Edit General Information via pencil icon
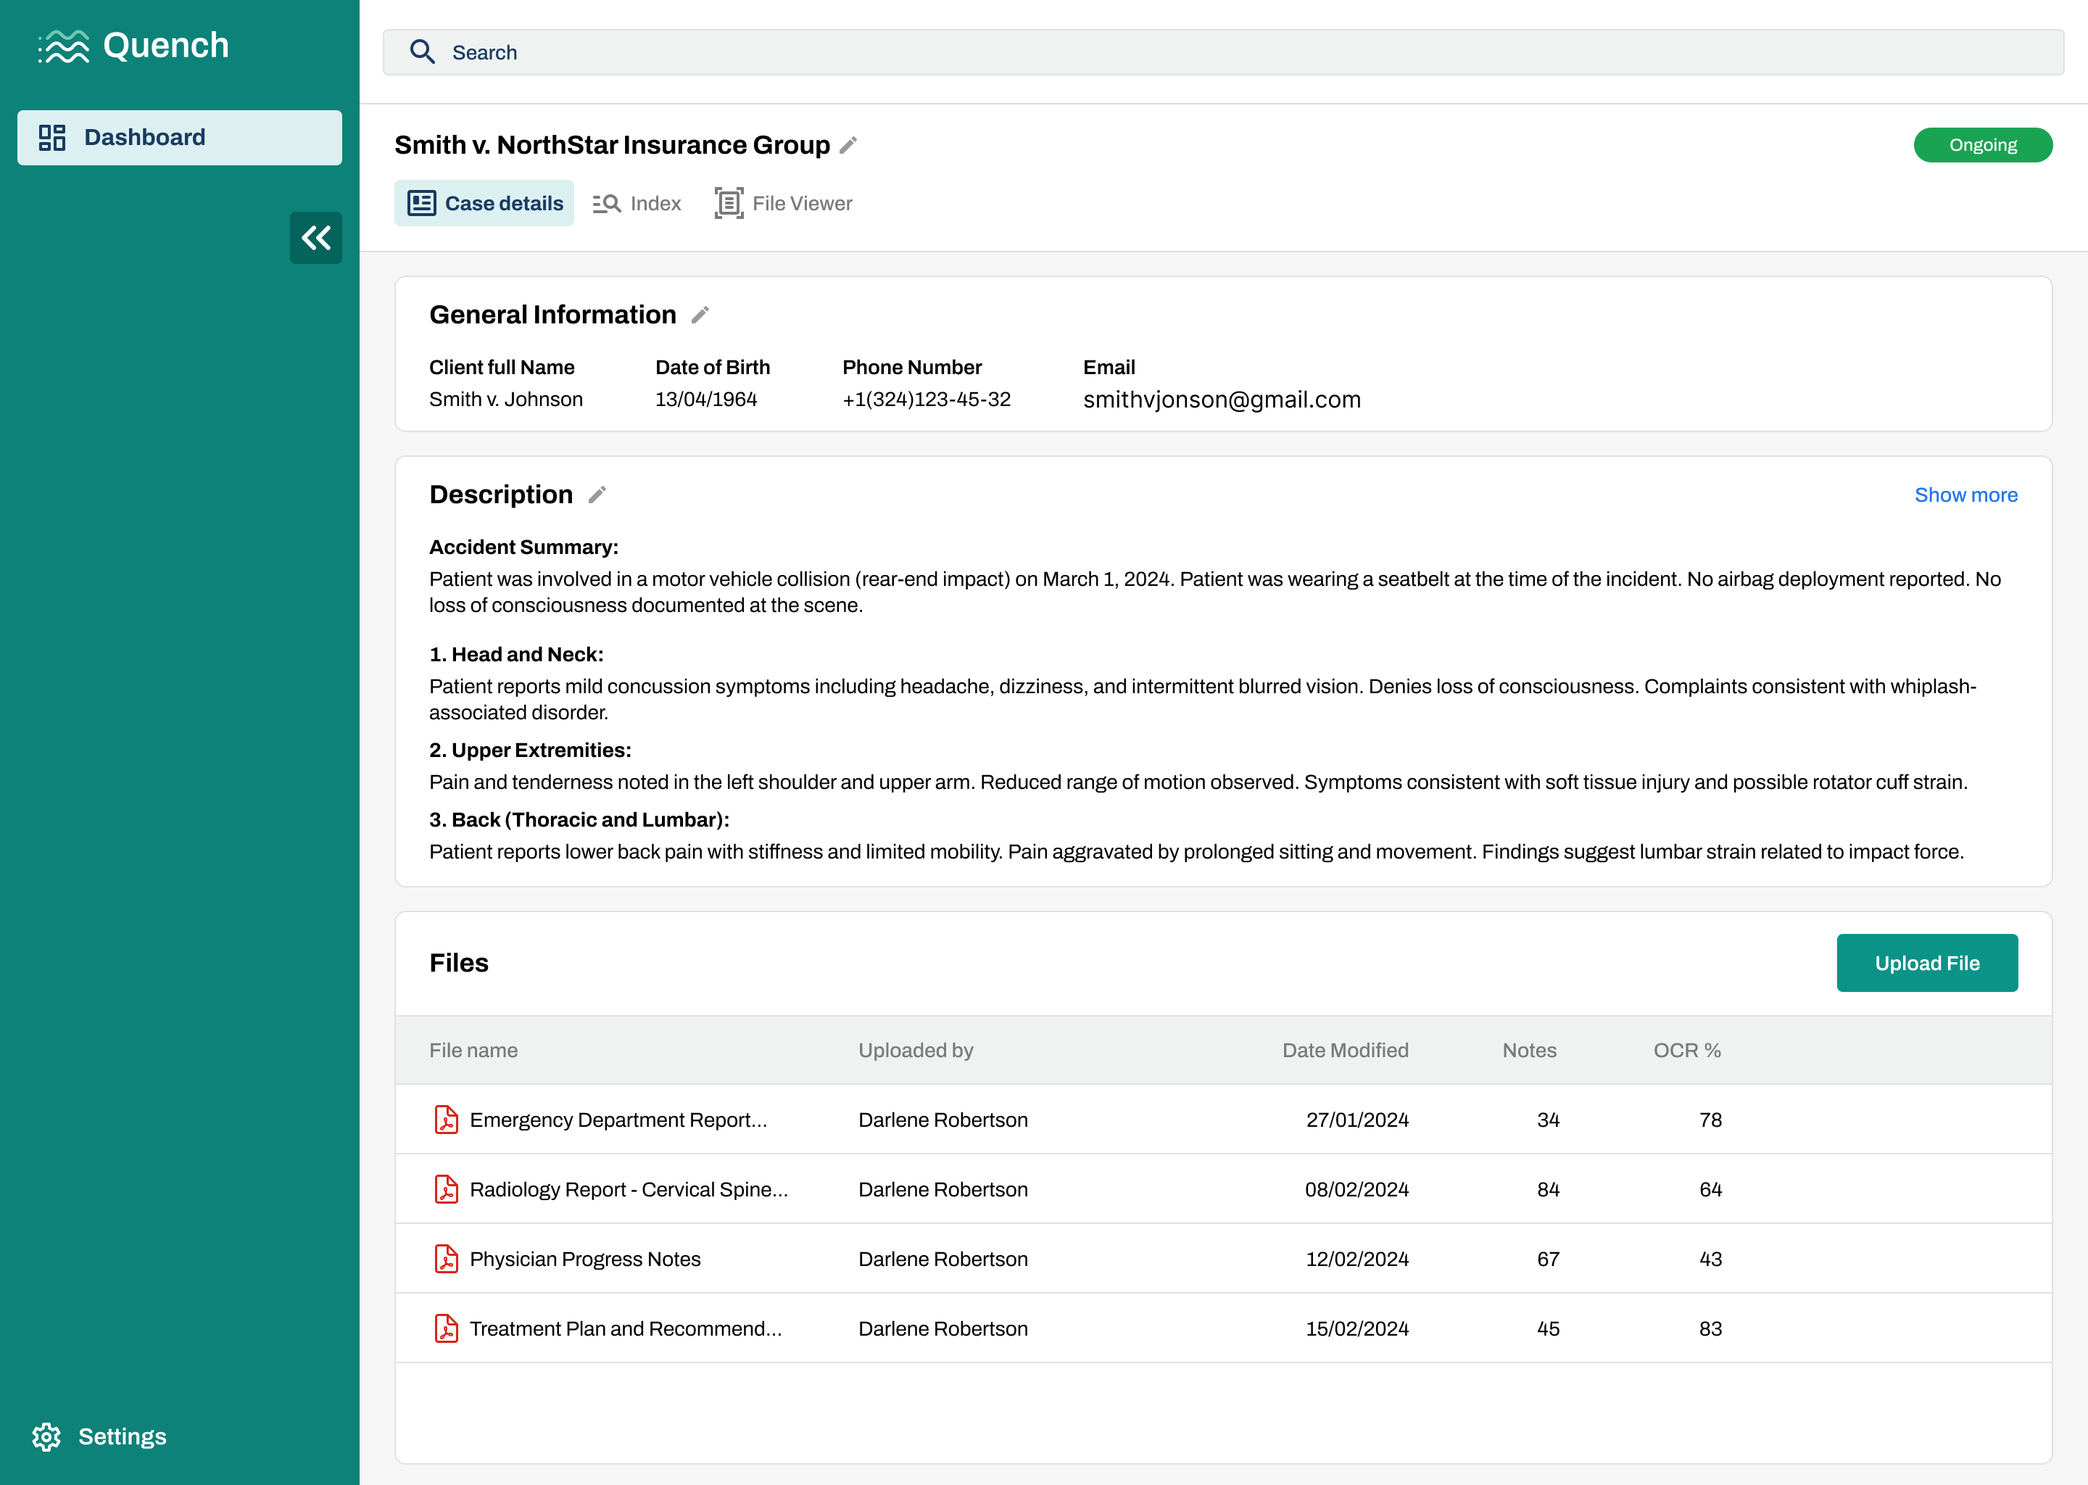 700,315
